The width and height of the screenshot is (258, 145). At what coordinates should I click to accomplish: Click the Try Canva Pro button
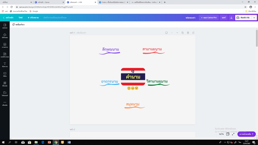(209, 18)
